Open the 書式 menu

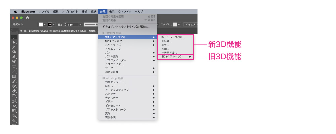84,11
